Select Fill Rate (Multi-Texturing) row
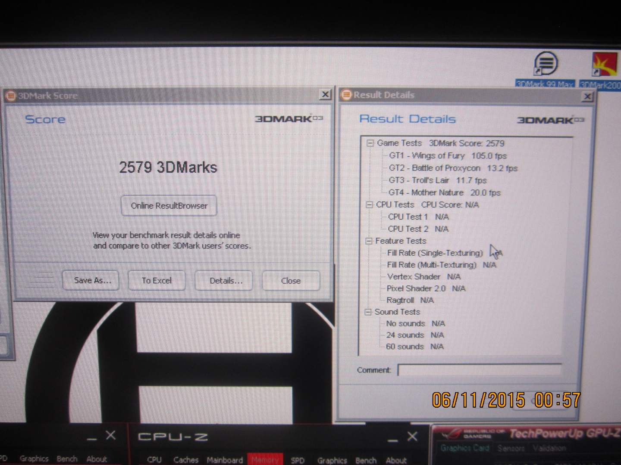 (441, 265)
